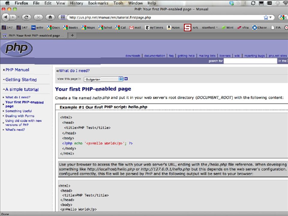Open What's next? sidebar link

pyautogui.click(x=15, y=130)
